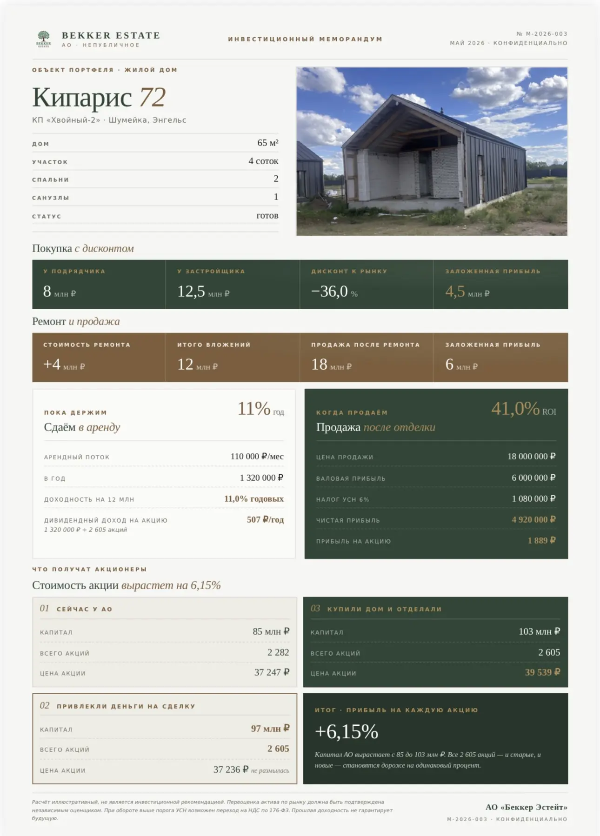
Task: Select 'Ремонт и продажа' section heading
Action: (76, 321)
